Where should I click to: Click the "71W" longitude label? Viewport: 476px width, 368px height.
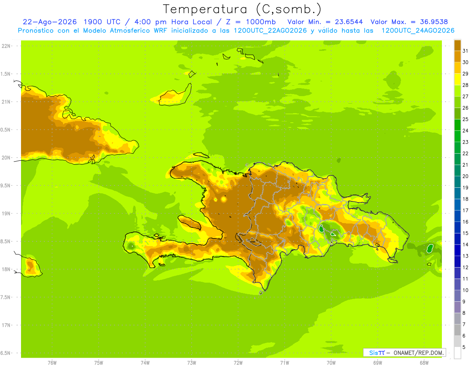[284, 362]
